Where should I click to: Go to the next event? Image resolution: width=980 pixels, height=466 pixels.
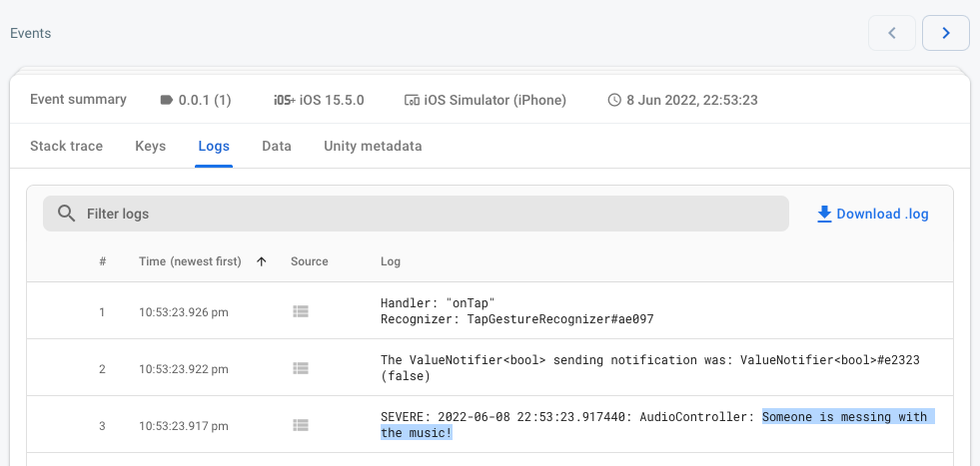[x=946, y=33]
